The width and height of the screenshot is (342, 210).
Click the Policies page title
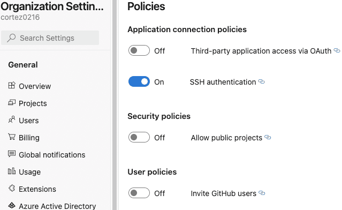click(146, 6)
